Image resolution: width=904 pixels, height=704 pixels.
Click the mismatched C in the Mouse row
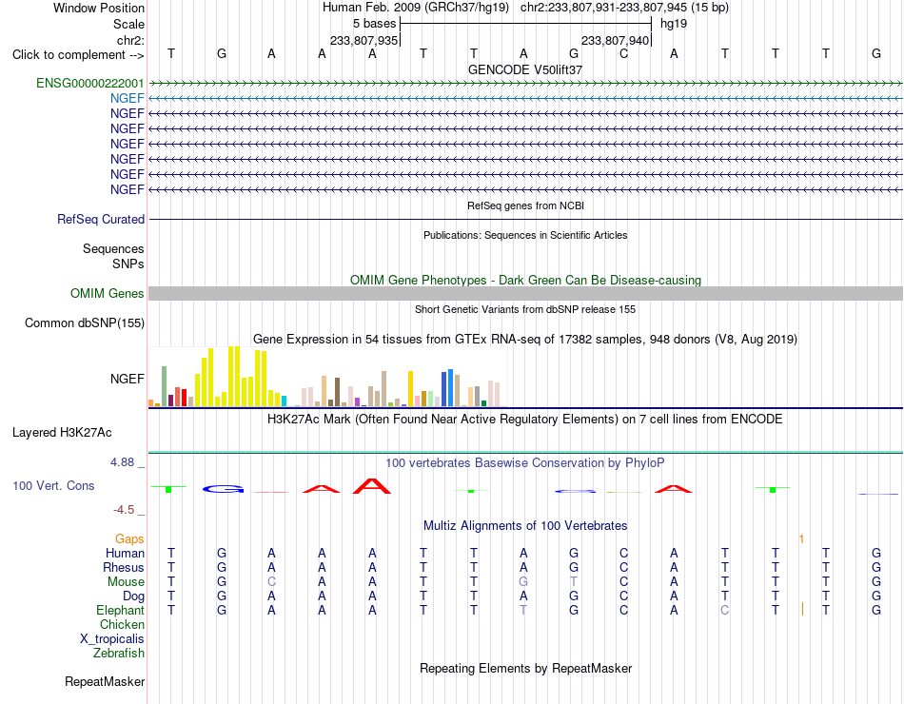pos(271,582)
